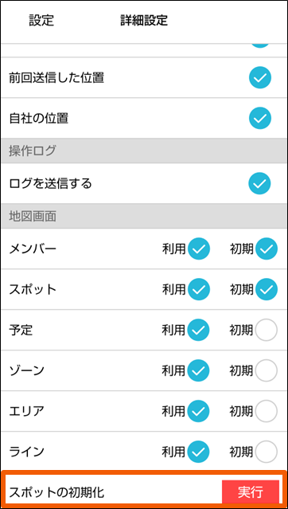The height and width of the screenshot is (509, 288).
Task: Toggle 自社の位置 checkbox
Action: [260, 118]
